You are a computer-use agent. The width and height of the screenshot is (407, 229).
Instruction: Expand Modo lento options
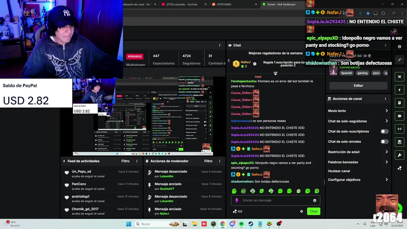(x=387, y=111)
